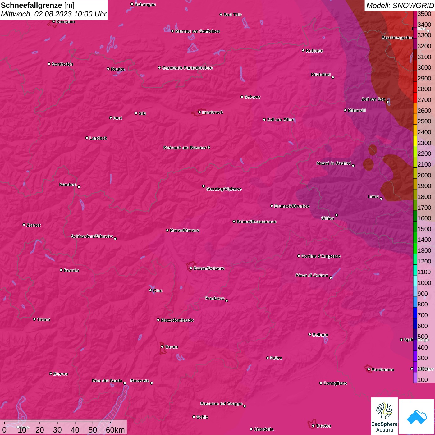Select the yellow 2300 m legend swatch
This screenshot has height=435, width=435.
[x=415, y=141]
